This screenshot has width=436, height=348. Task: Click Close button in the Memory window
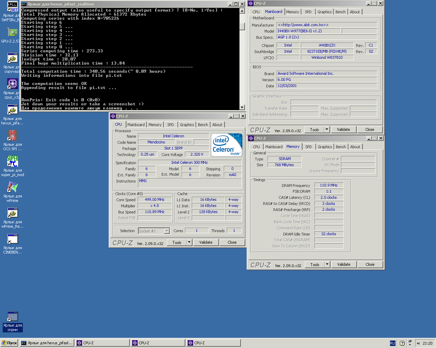click(370, 264)
